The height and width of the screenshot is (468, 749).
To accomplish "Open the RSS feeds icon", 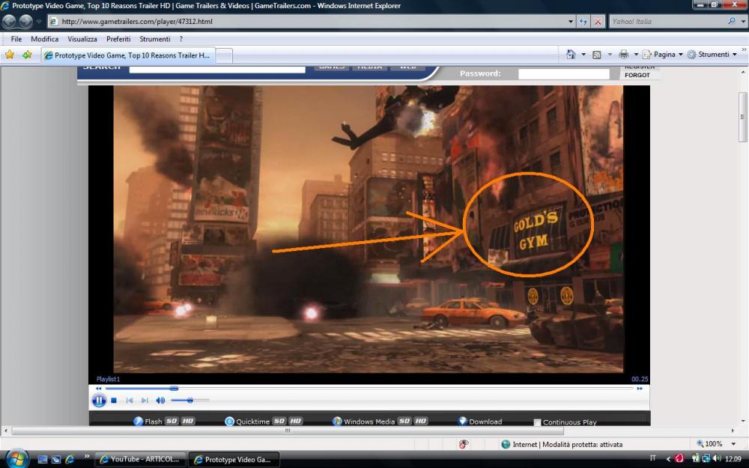I will (x=596, y=55).
